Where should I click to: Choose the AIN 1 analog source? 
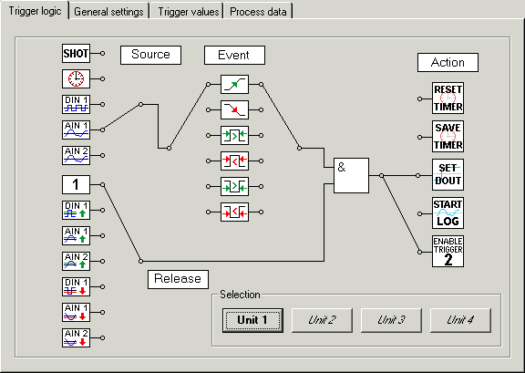[x=76, y=130]
